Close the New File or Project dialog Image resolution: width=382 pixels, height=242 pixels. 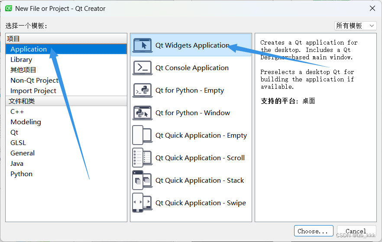372,8
